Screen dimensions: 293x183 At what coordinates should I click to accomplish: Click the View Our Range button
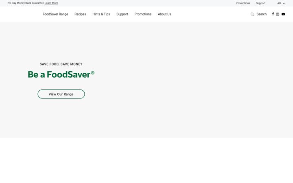pos(61,94)
